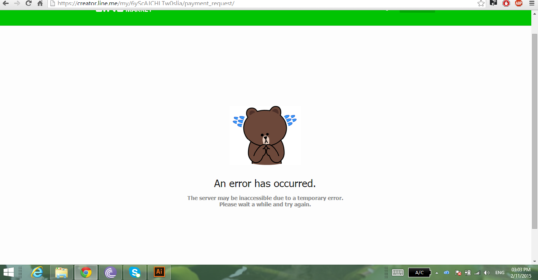Click the "An error has occurred." heading
This screenshot has height=280, width=538.
tap(265, 184)
